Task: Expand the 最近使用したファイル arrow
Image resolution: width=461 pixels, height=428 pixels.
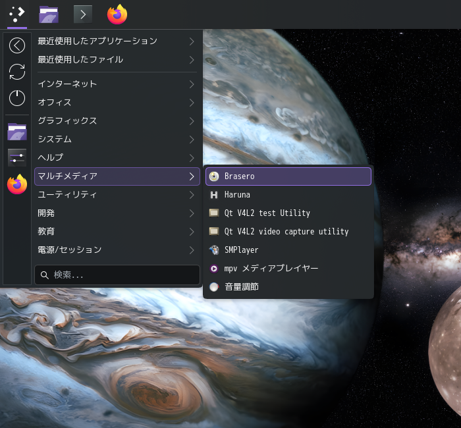Action: click(192, 60)
